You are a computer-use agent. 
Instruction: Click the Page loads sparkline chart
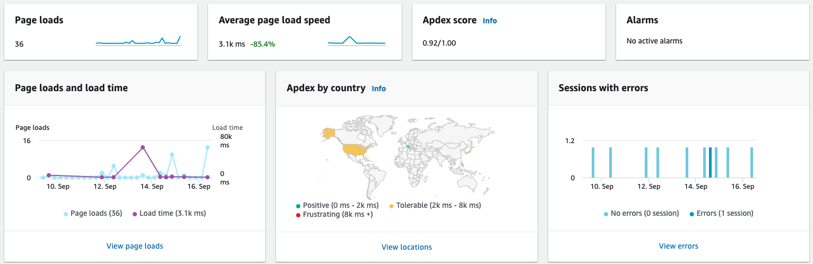(x=139, y=41)
